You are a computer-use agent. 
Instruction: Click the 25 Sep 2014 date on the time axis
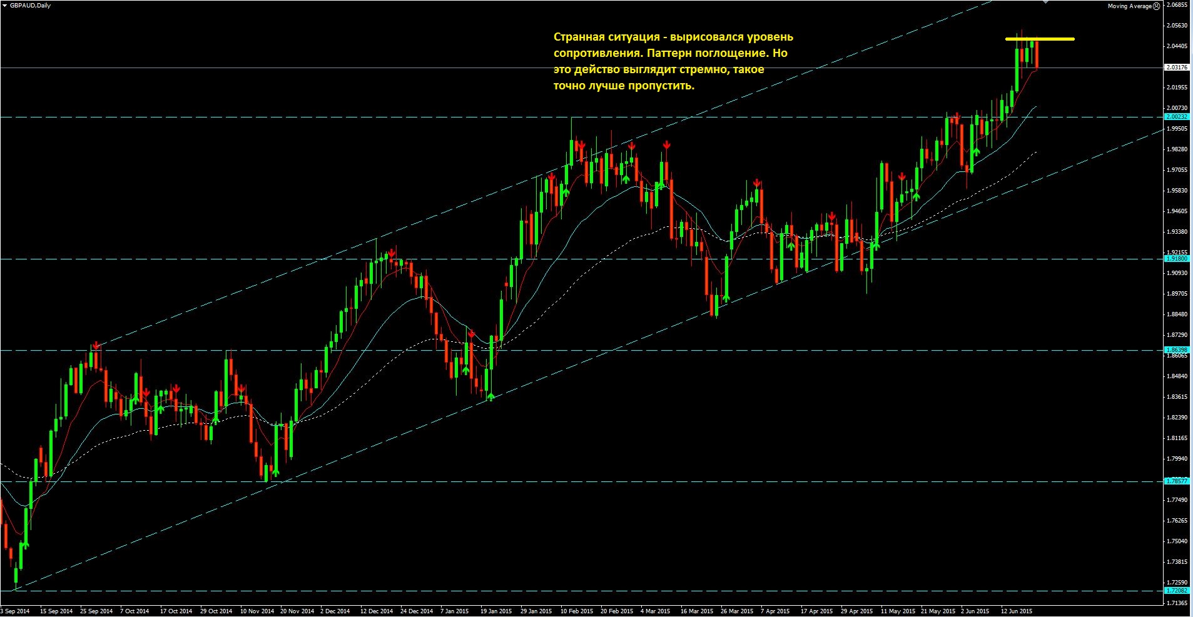(96, 611)
